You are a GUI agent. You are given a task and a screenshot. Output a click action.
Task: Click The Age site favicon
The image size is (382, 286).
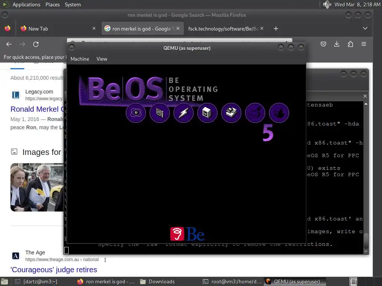16,255
